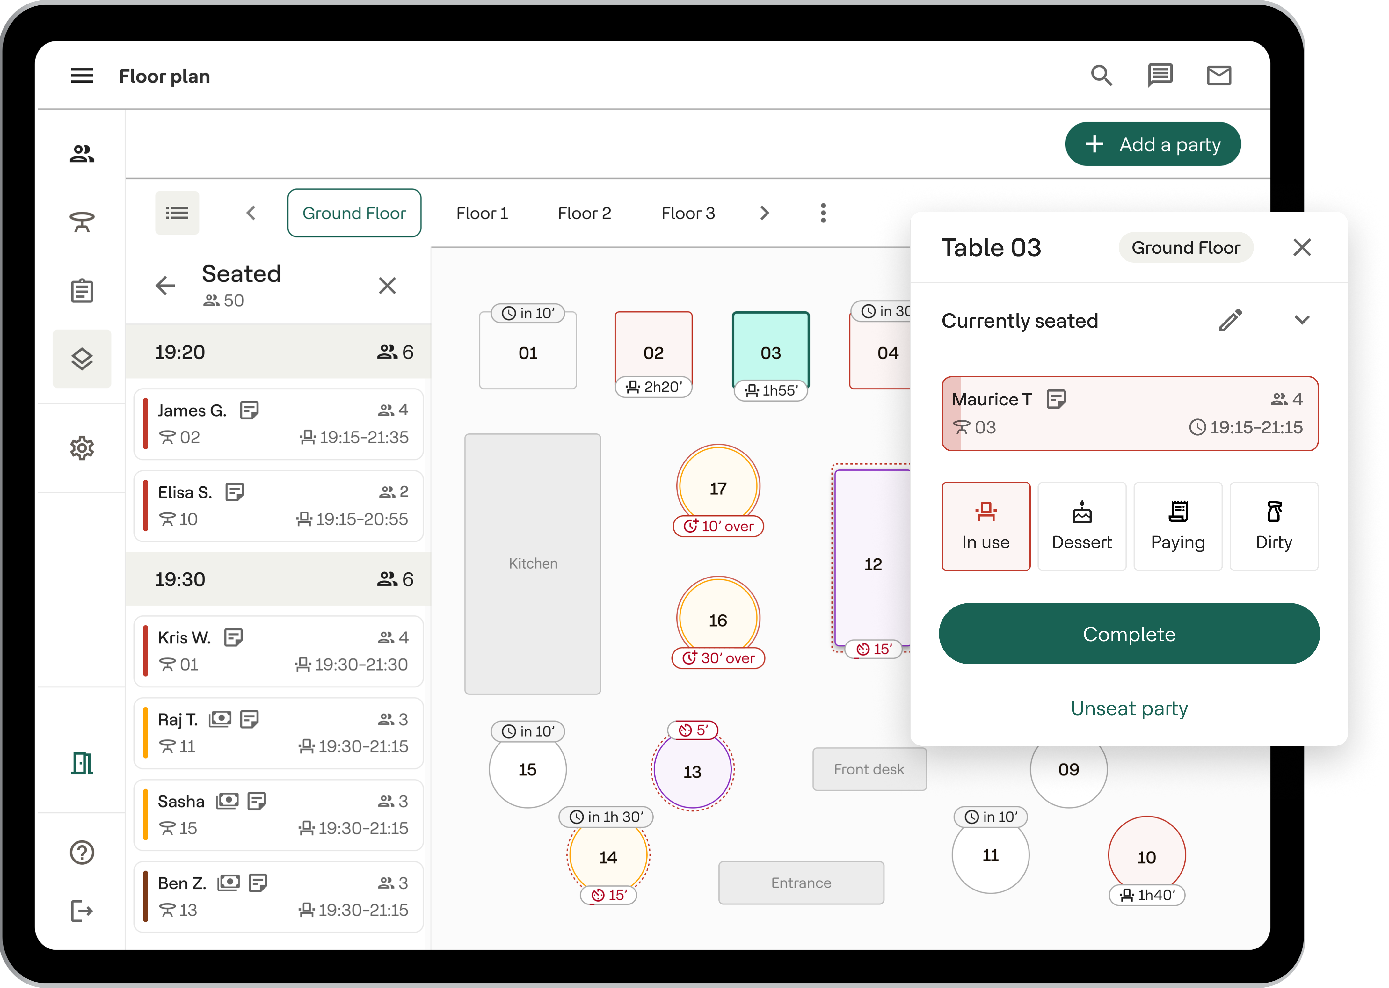
Task: Open the settings gear in the sidebar
Action: (82, 448)
